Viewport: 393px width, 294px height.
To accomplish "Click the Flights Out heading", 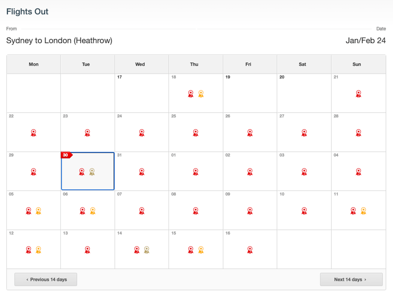I will 28,11.
